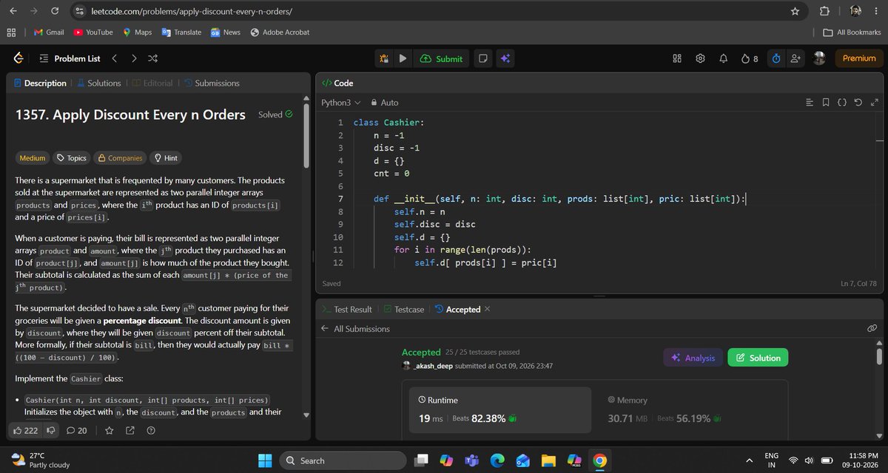The width and height of the screenshot is (888, 473).
Task: Open the Editorial tab
Action: [x=152, y=84]
